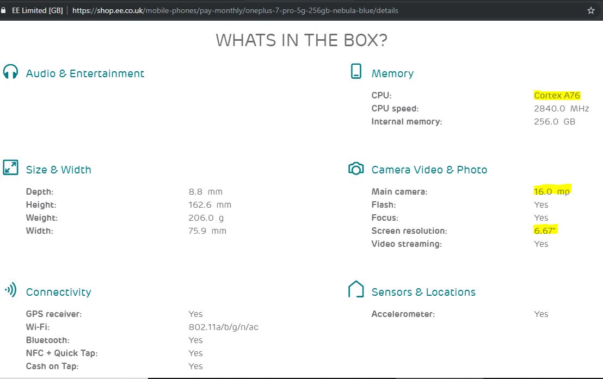Click the highlighted 16.0 mp main camera value
Image resolution: width=603 pixels, height=379 pixels.
(551, 191)
